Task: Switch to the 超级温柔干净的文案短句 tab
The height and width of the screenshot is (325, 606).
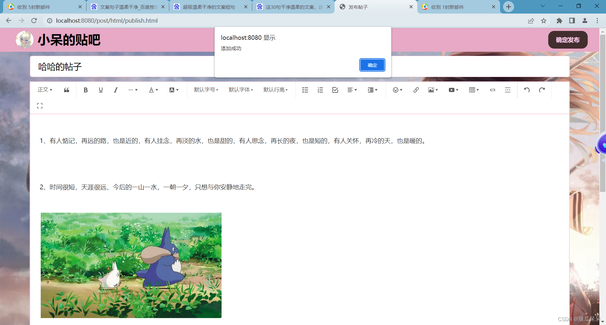Action: coord(210,7)
